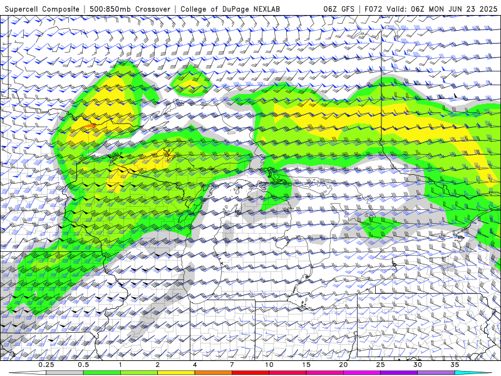Select the light purple 30-35 colorbar segment
501x376 pixels.
436,373
